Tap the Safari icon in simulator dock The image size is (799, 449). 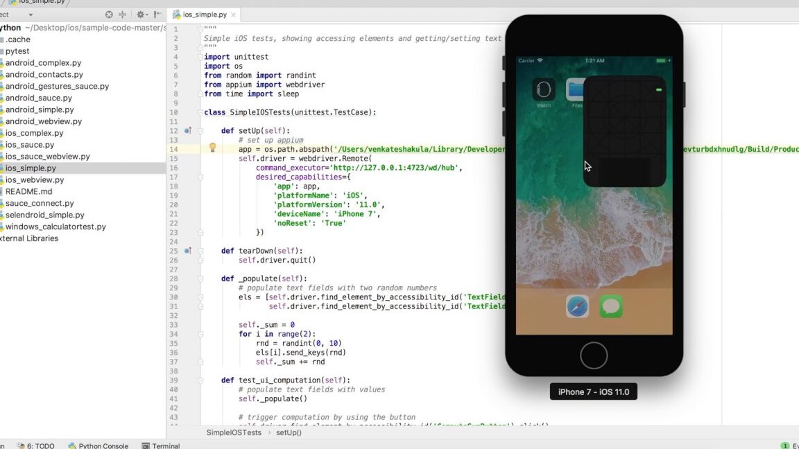coord(577,306)
